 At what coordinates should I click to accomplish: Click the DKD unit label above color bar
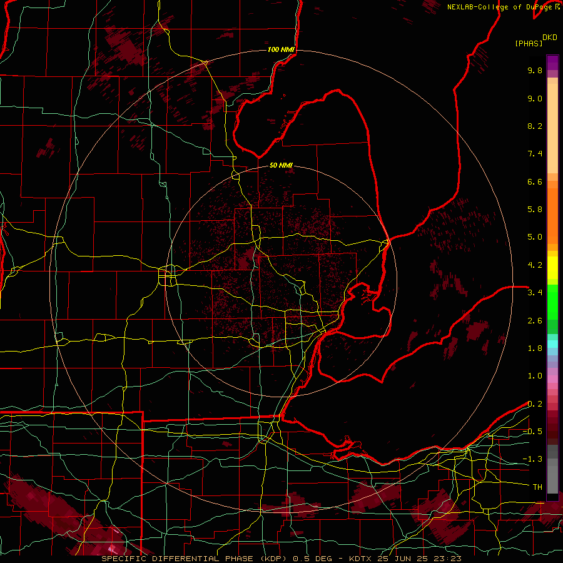550,38
